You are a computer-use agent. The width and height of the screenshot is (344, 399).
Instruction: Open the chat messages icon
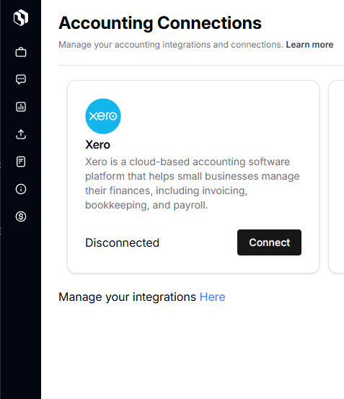click(x=21, y=79)
